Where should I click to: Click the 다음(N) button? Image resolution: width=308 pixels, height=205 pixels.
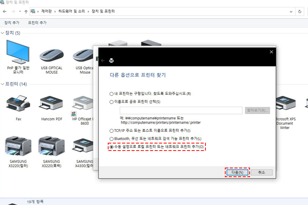coord(237,172)
